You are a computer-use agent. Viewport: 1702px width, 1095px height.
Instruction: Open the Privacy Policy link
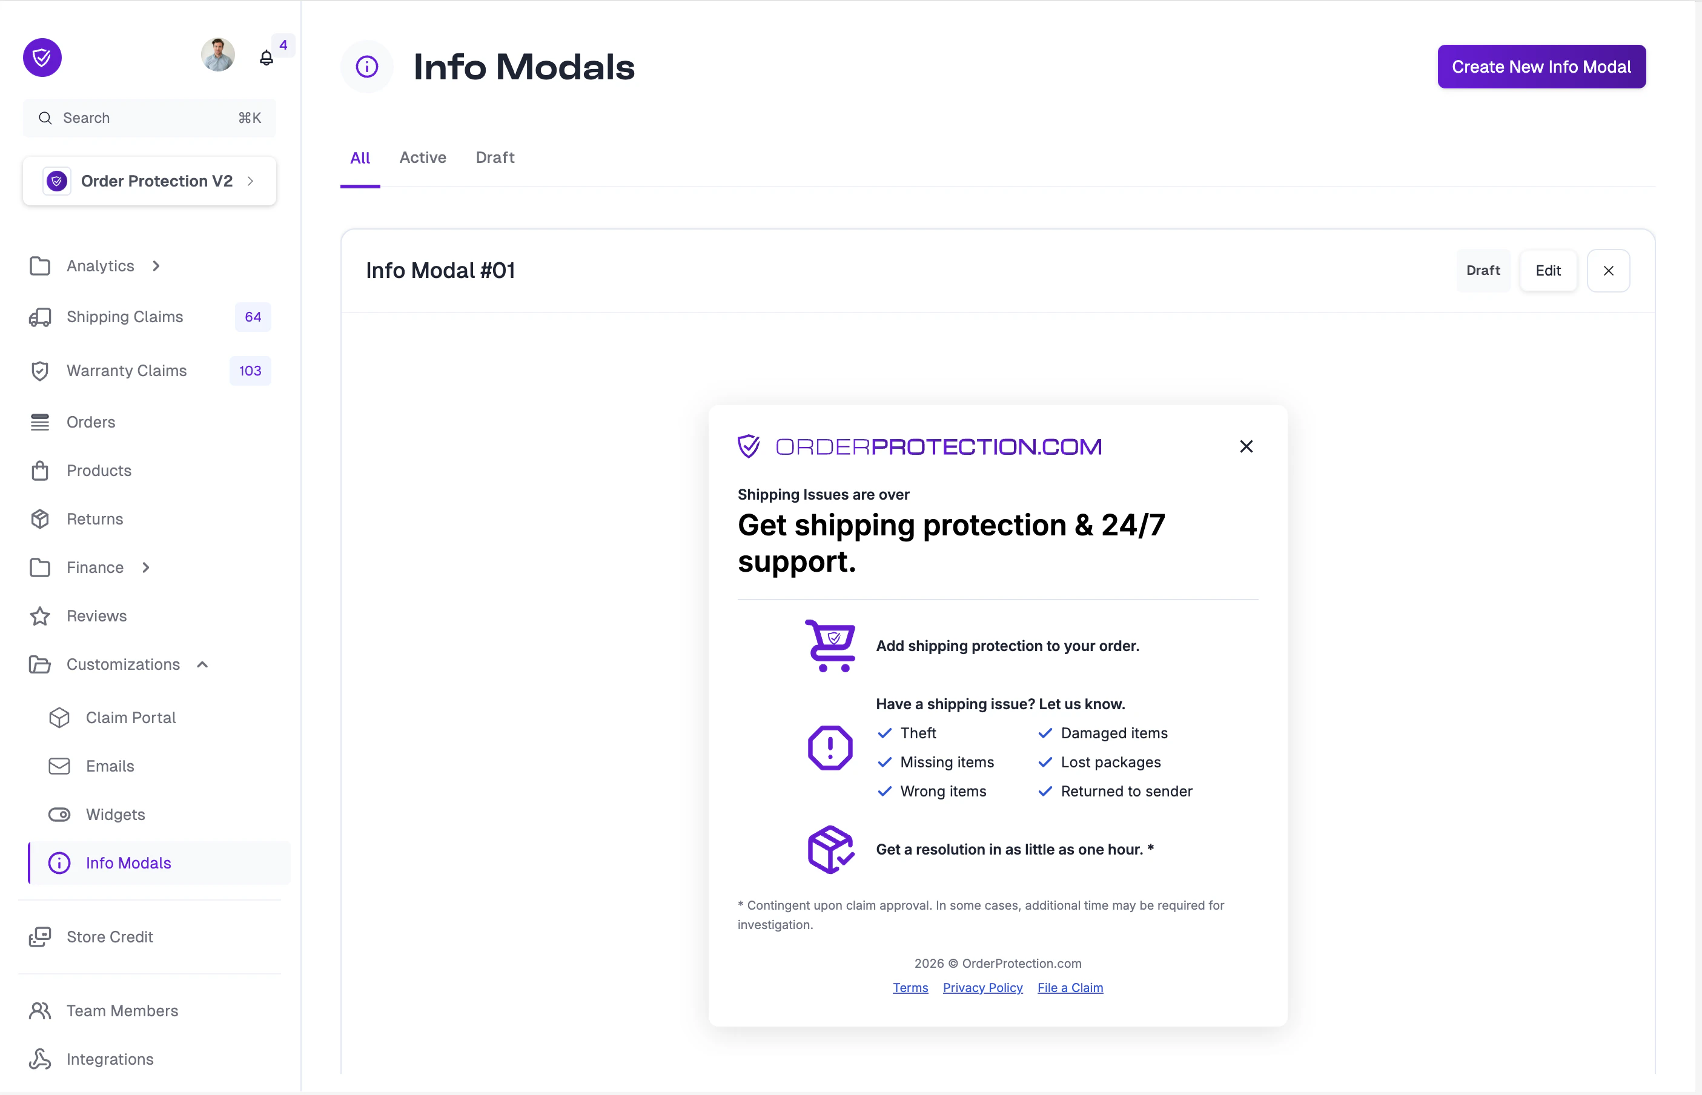982,988
